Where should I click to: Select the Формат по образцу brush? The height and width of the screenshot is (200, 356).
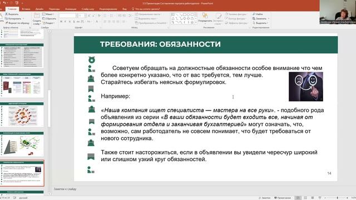17,23
